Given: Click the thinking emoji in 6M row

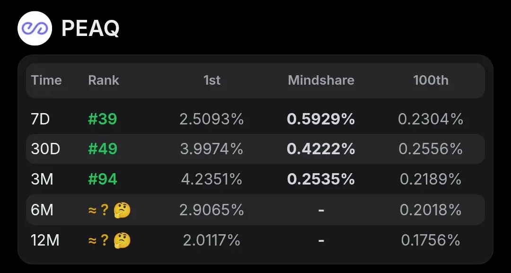Looking at the screenshot, I should pos(122,210).
